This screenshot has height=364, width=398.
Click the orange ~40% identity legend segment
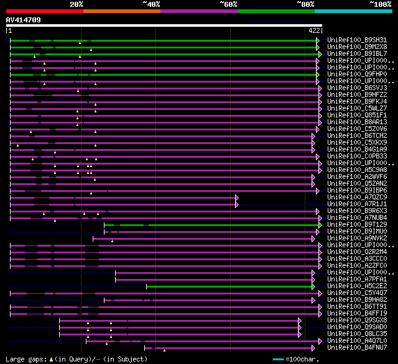coord(122,11)
